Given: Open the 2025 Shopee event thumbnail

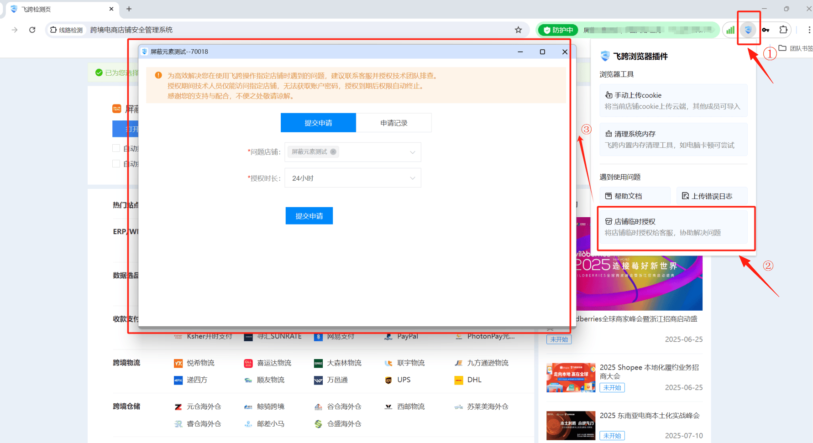Looking at the screenshot, I should (571, 377).
